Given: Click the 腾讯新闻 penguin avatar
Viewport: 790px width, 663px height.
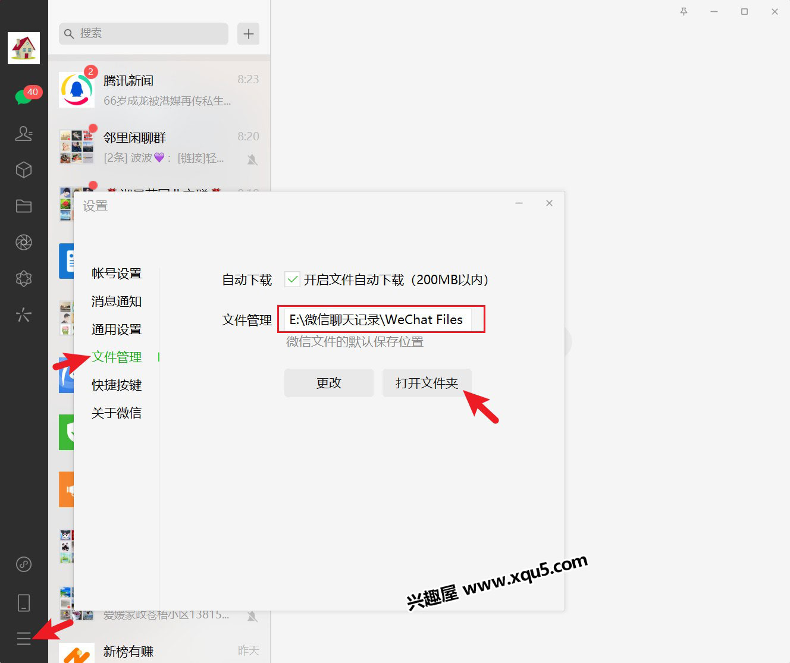Looking at the screenshot, I should pyautogui.click(x=77, y=90).
